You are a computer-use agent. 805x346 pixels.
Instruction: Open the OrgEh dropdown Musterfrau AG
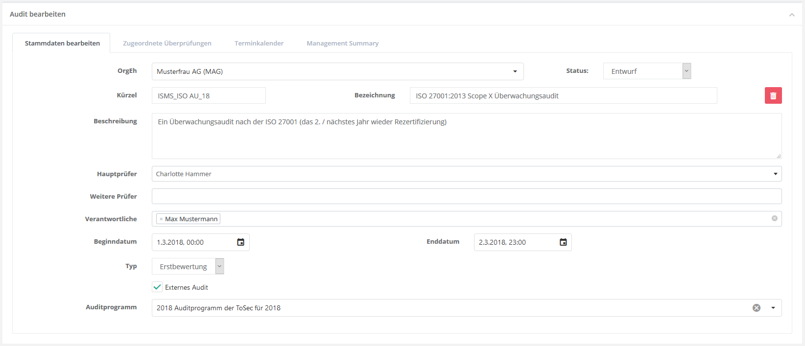click(337, 71)
